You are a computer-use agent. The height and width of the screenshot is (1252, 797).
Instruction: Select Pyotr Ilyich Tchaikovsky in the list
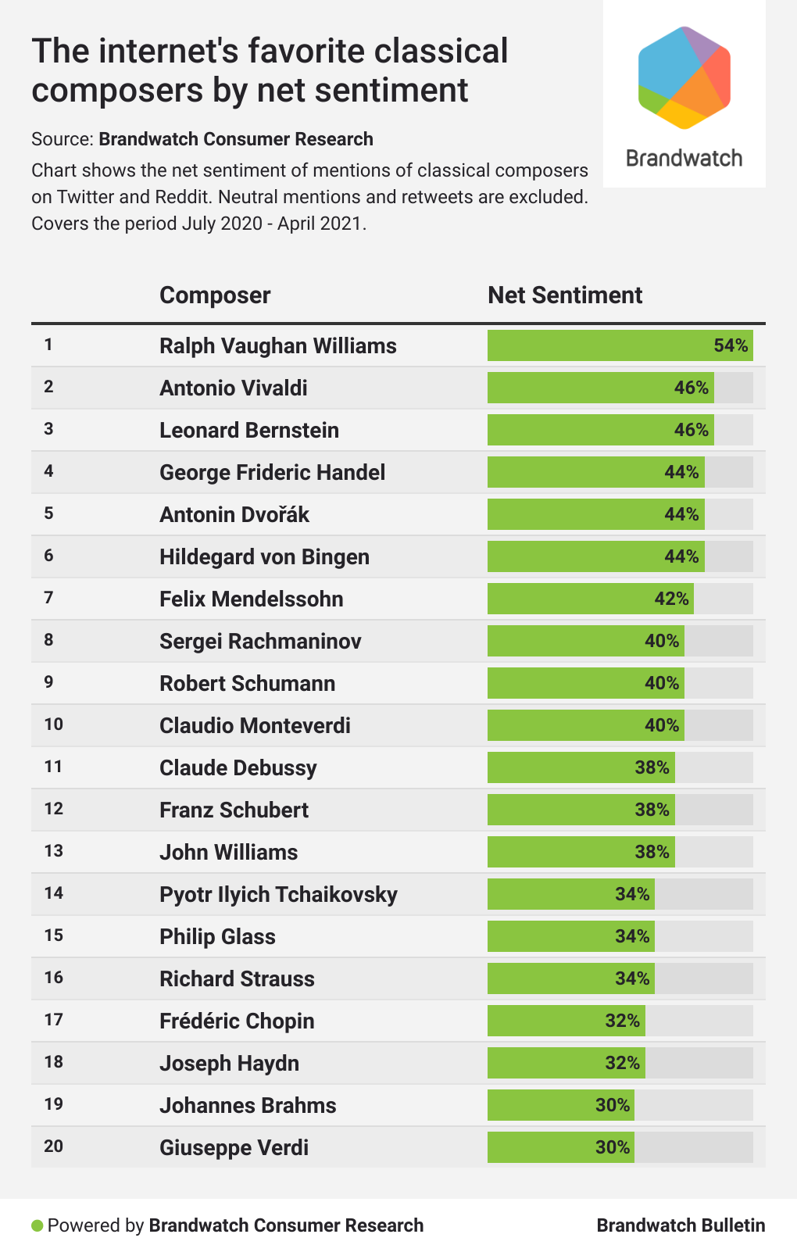[278, 894]
